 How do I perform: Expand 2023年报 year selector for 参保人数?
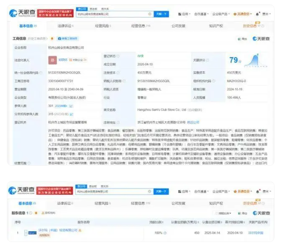click(x=61, y=106)
